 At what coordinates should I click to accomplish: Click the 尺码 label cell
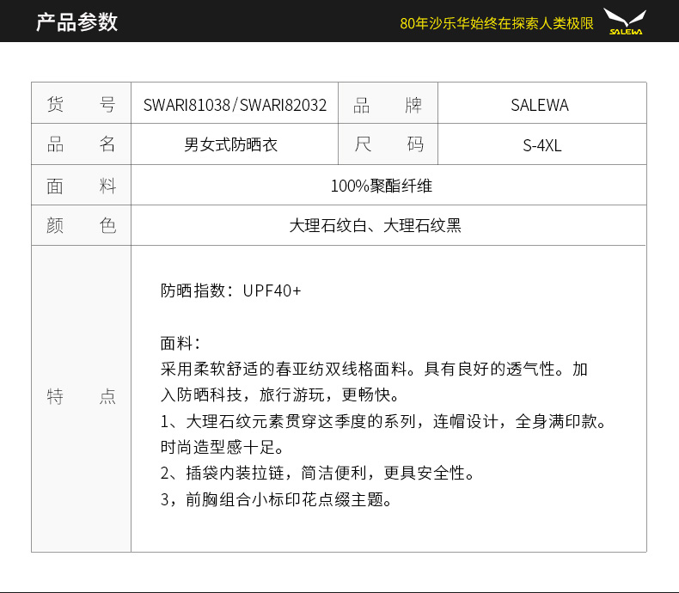click(388, 144)
